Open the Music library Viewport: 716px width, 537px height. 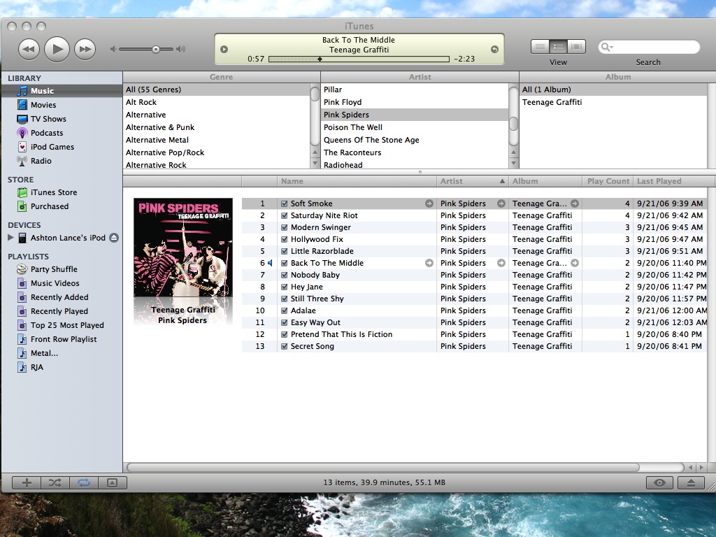[x=62, y=91]
